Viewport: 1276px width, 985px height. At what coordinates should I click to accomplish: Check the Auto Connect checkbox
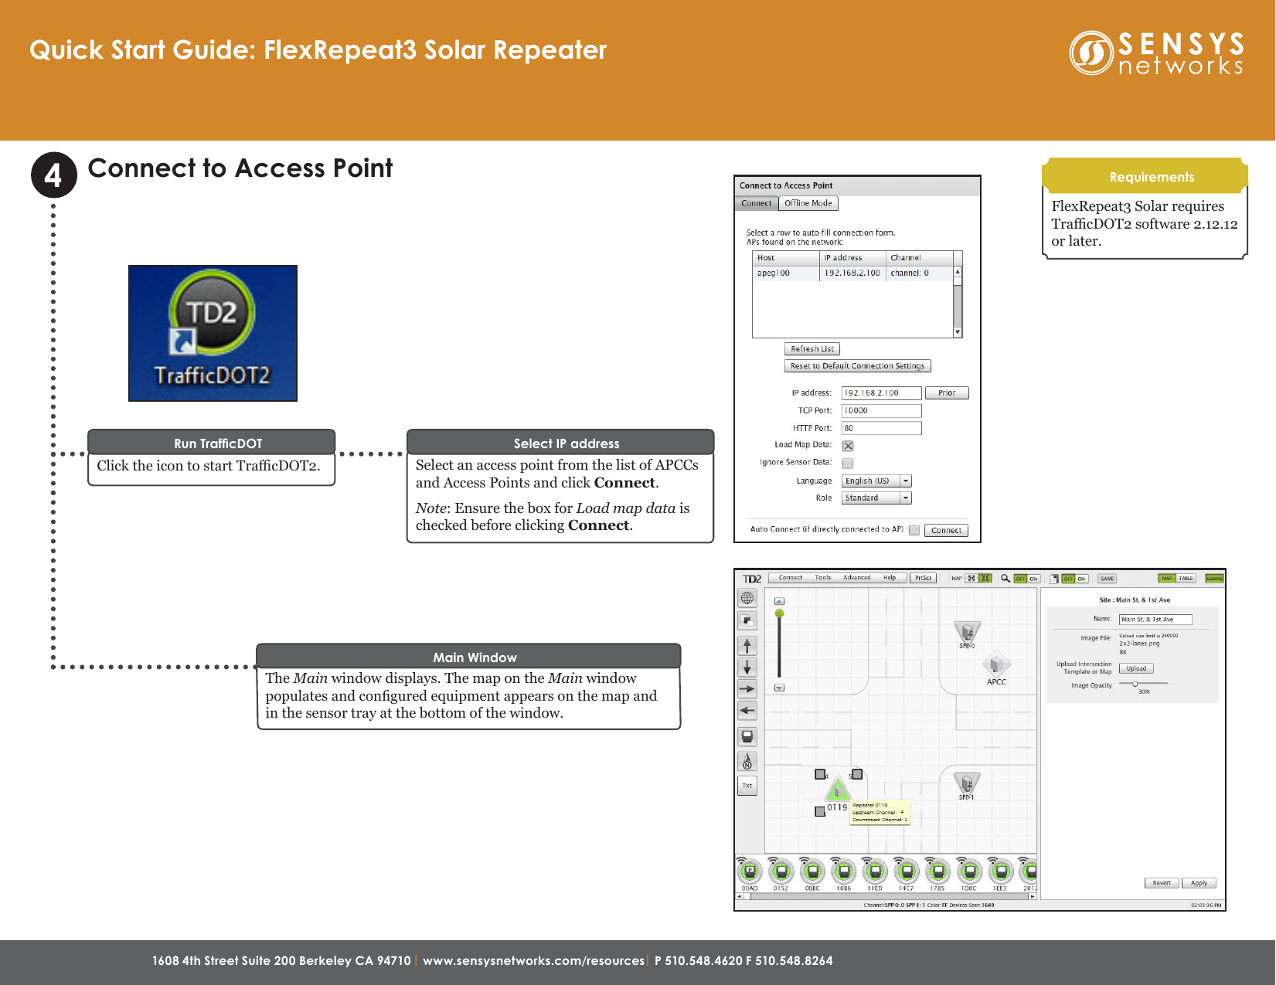pyautogui.click(x=914, y=530)
